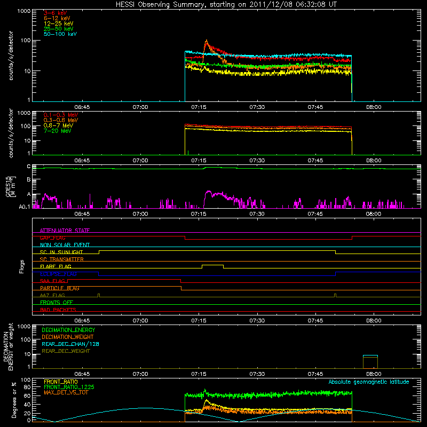Click the REAR_DEC_WEIGHT legend entry
The width and height of the screenshot is (427, 427).
pos(66,351)
